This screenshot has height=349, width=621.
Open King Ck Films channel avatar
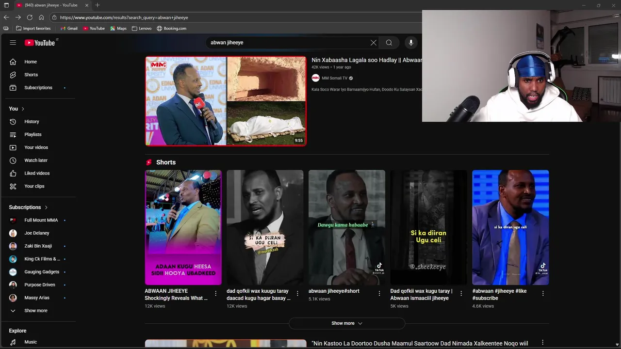point(13,259)
